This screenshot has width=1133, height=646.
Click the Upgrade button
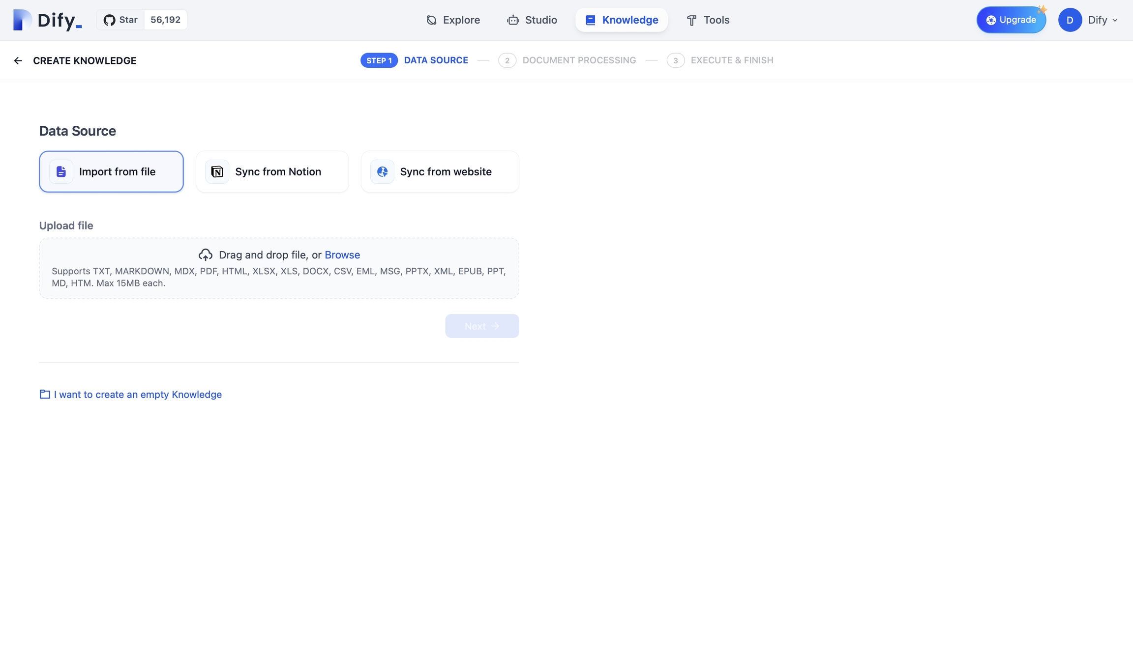[1011, 20]
